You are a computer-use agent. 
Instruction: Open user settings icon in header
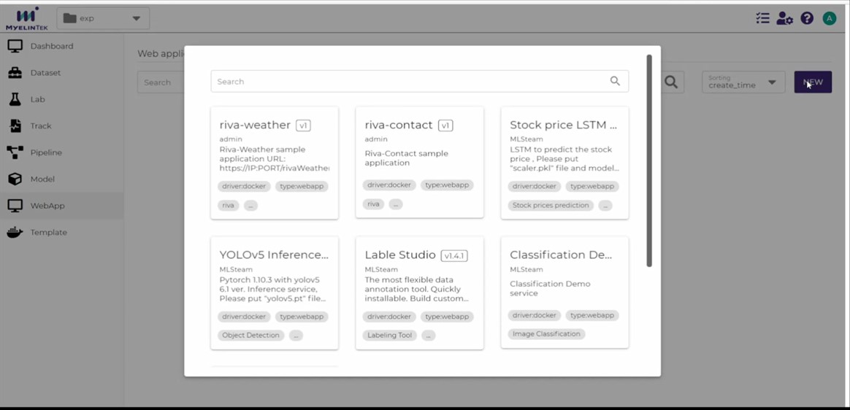click(x=784, y=18)
